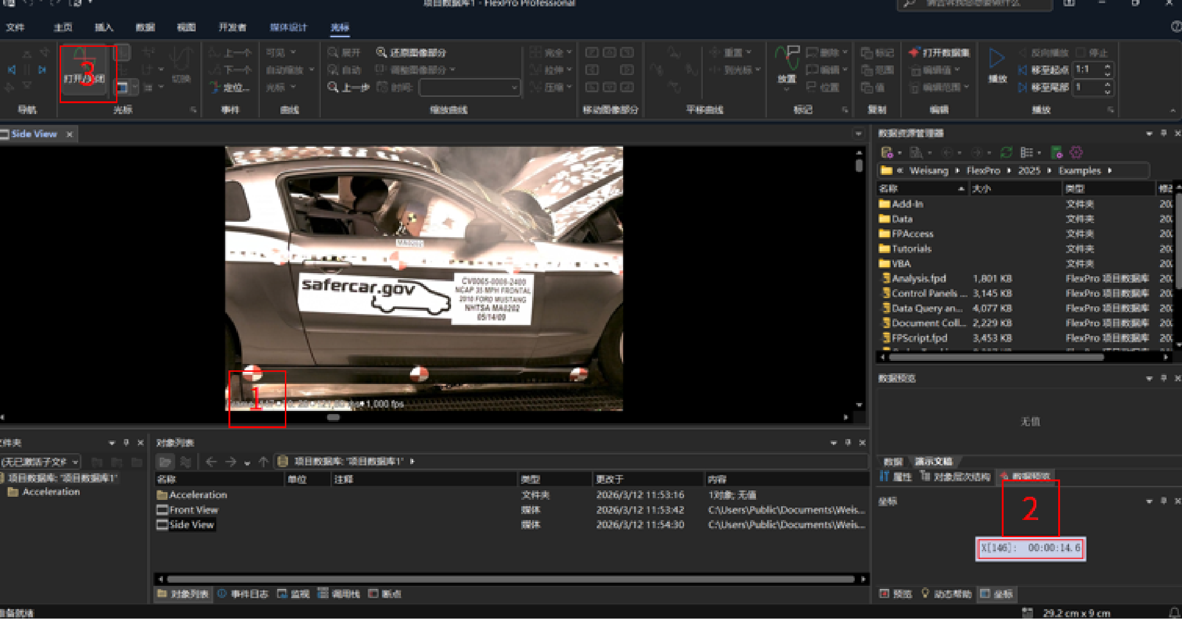Toggle auto-hide pin on 数据预览 panel
This screenshot has height=619, width=1182.
point(1163,378)
